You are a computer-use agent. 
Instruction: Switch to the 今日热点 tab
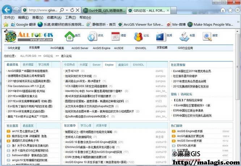pyautogui.click(x=69, y=65)
